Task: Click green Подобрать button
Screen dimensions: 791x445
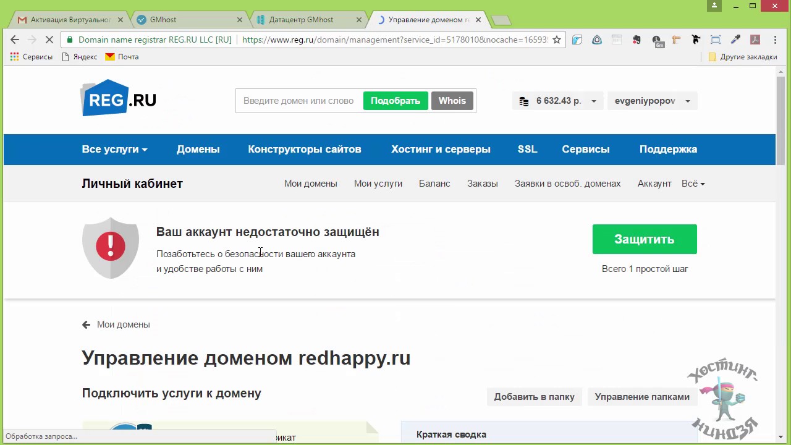Action: point(395,101)
